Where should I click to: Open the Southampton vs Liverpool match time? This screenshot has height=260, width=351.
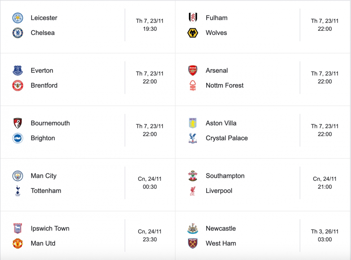[325, 183]
